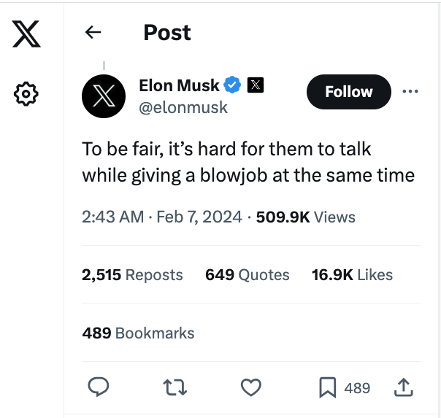Click the X affiliation badge beside name
Image resolution: width=441 pixels, height=418 pixels.
click(x=256, y=85)
